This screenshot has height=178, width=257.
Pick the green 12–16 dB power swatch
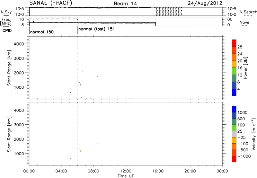[x=234, y=71]
